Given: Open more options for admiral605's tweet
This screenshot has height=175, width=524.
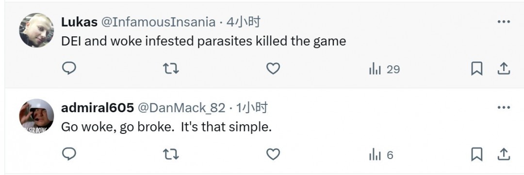Looking at the screenshot, I should pyautogui.click(x=504, y=108).
